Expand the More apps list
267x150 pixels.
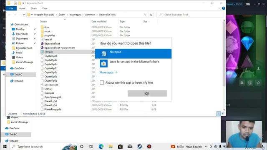108,72
